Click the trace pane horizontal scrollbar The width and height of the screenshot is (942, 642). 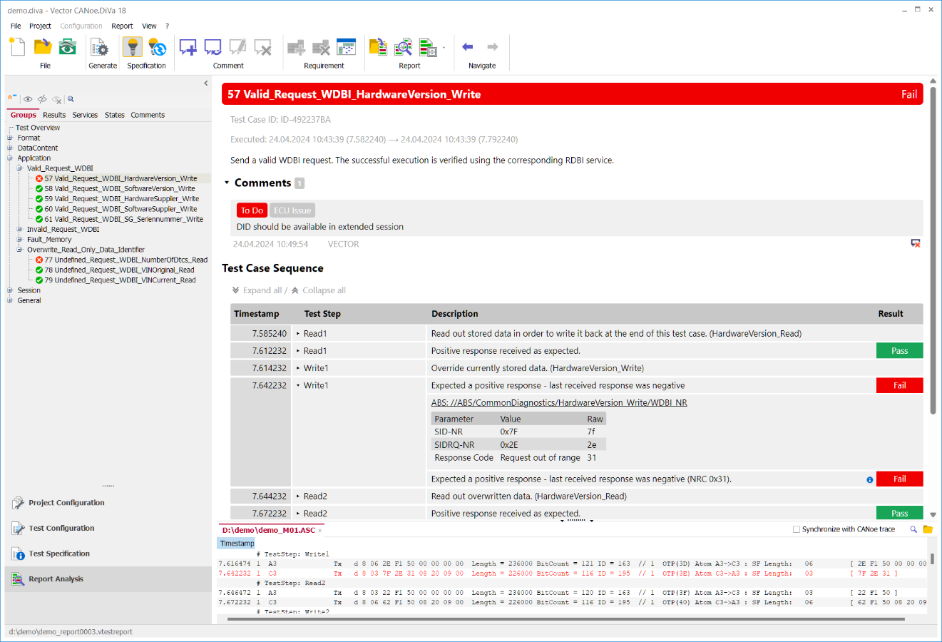566,619
